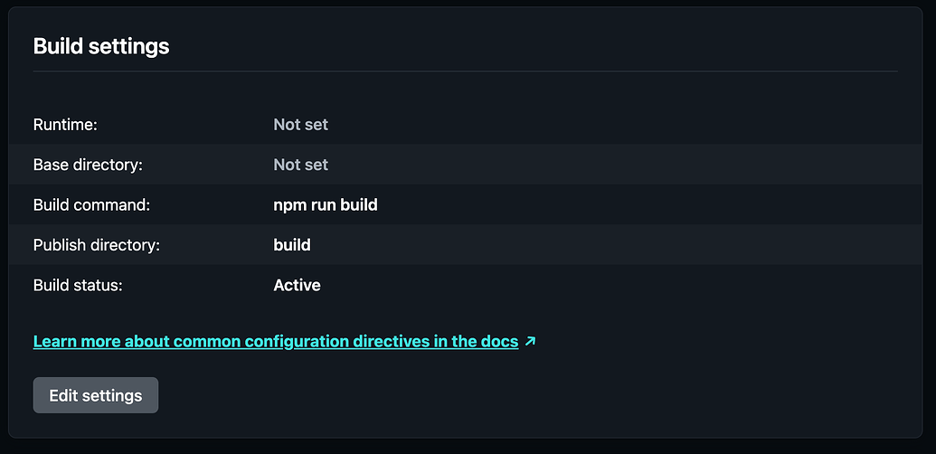Click the 'Active' build status value

point(297,285)
